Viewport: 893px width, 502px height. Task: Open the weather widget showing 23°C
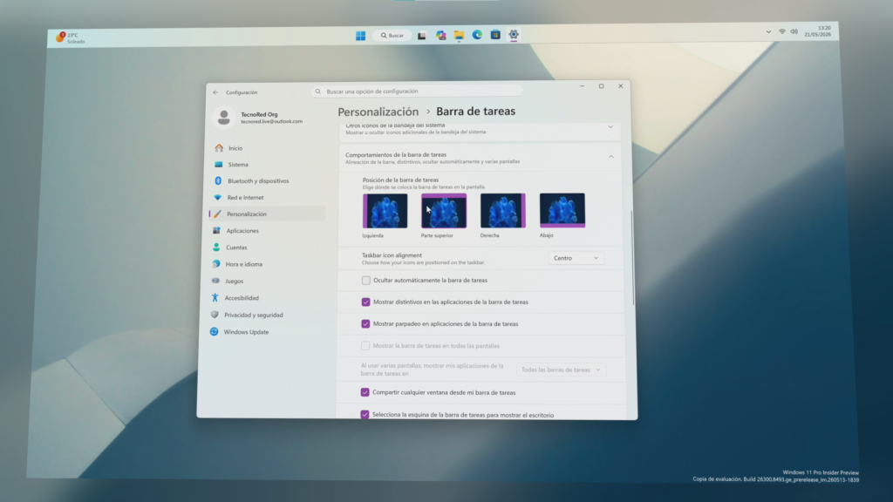pyautogui.click(x=71, y=37)
